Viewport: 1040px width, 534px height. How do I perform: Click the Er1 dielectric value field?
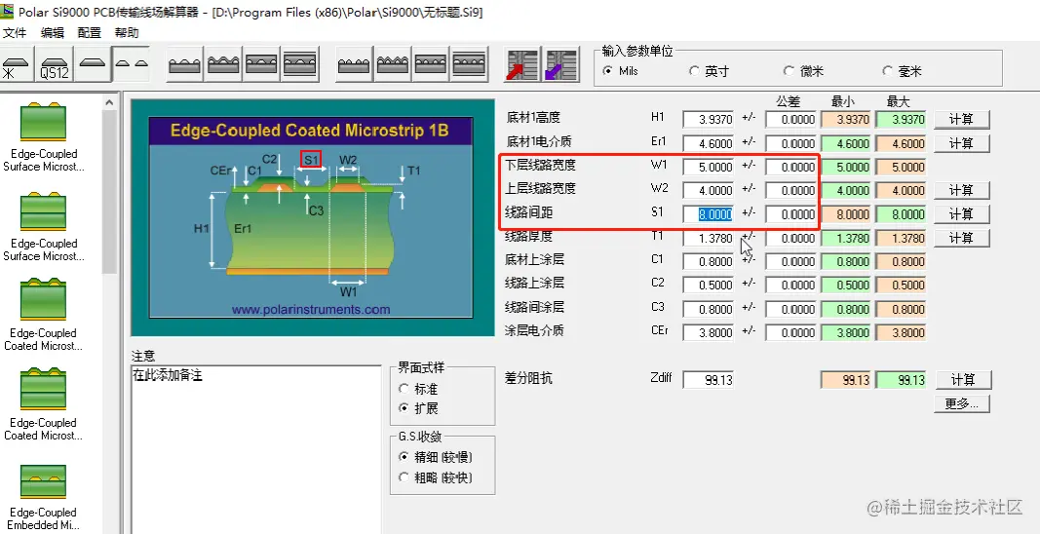coord(709,143)
